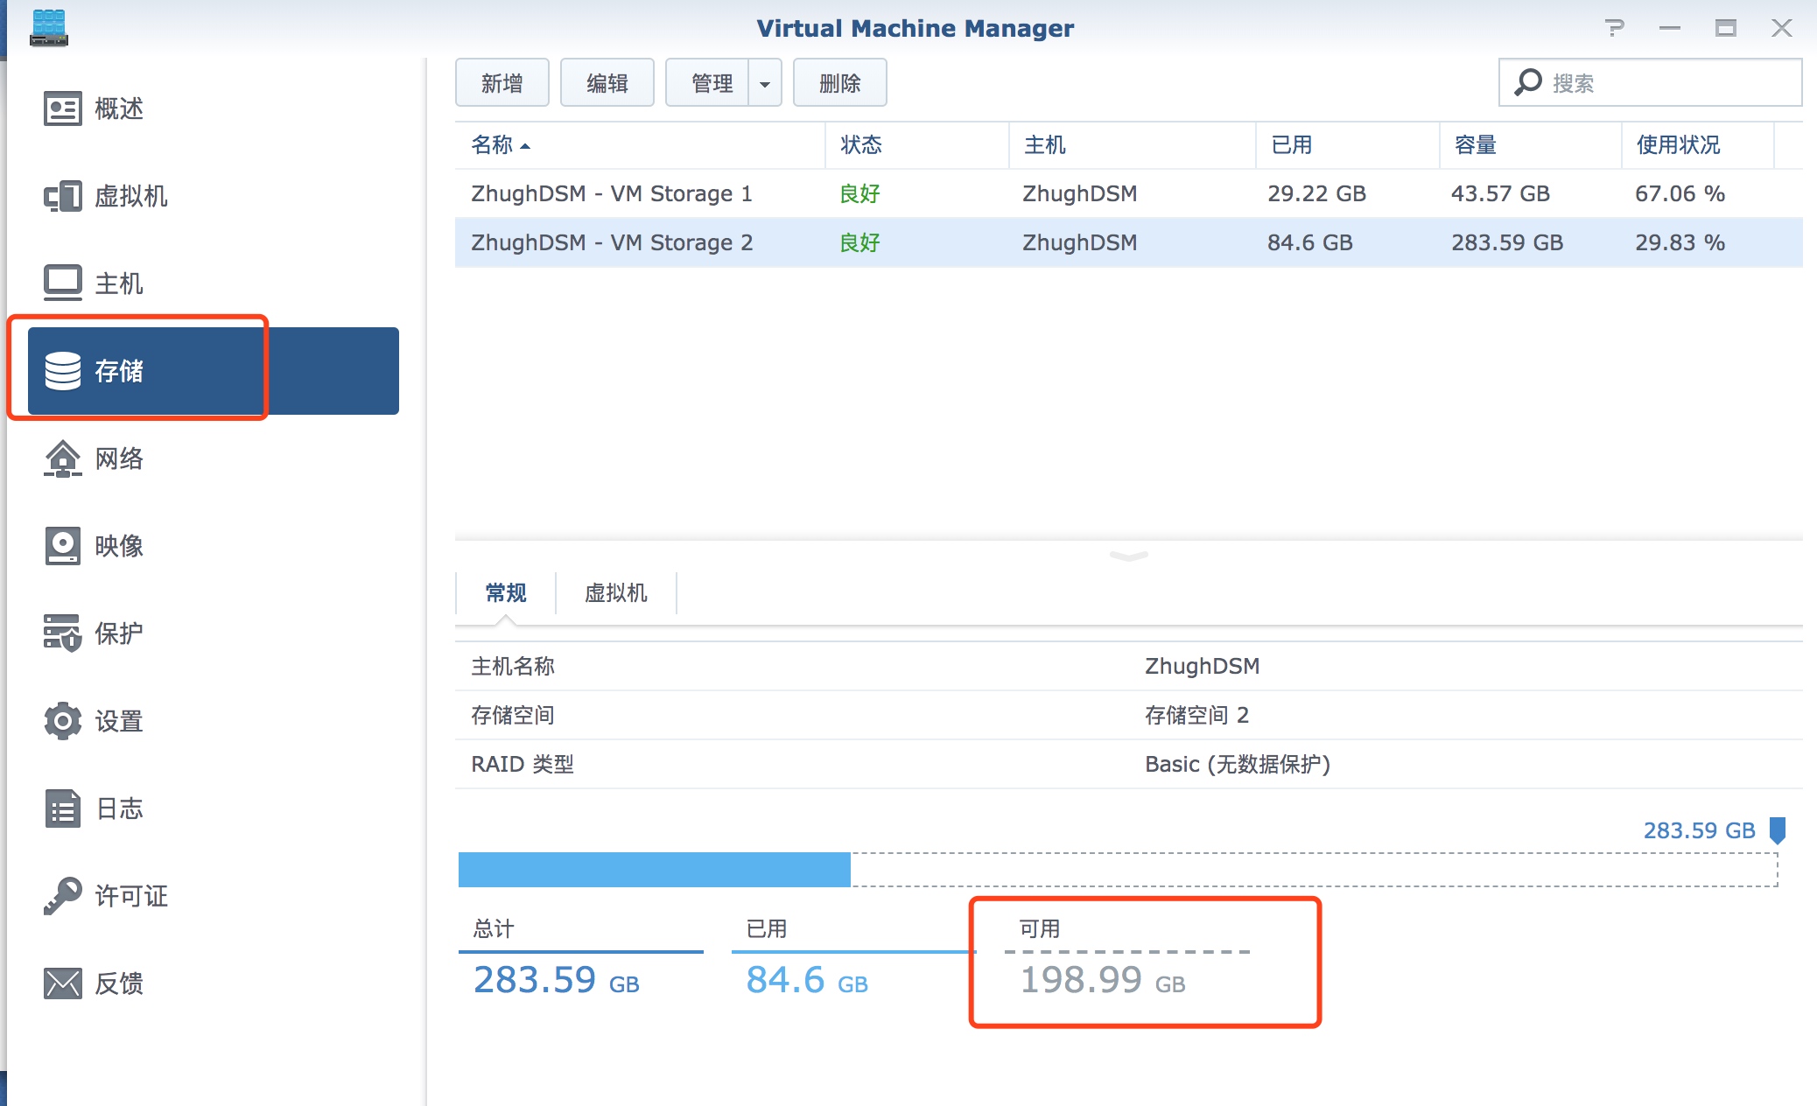1817x1106 pixels.
Task: Sort by 主机 column header
Action: (1132, 145)
